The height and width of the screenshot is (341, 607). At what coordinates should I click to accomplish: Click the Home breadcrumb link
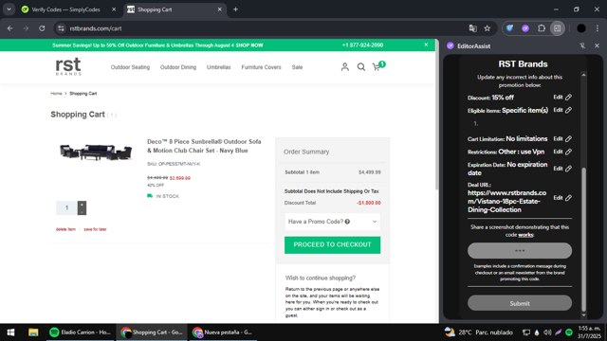(x=56, y=94)
